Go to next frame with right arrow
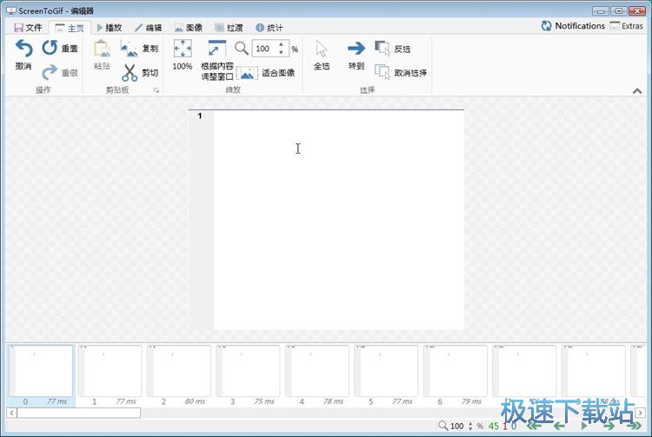Image resolution: width=652 pixels, height=437 pixels. 609,426
